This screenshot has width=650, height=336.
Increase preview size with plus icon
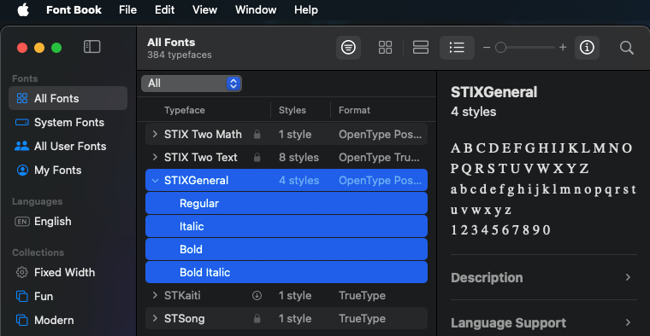pyautogui.click(x=563, y=48)
